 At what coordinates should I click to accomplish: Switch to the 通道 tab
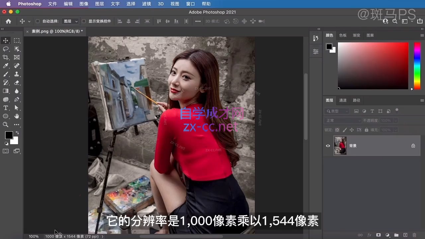(343, 100)
